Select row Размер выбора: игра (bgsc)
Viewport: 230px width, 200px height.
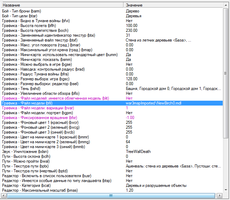(x=112, y=79)
